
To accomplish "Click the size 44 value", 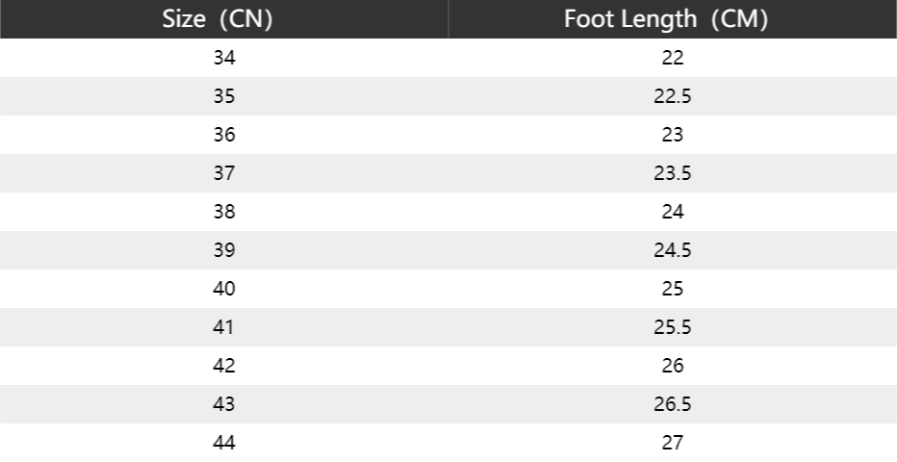I will point(224,443).
